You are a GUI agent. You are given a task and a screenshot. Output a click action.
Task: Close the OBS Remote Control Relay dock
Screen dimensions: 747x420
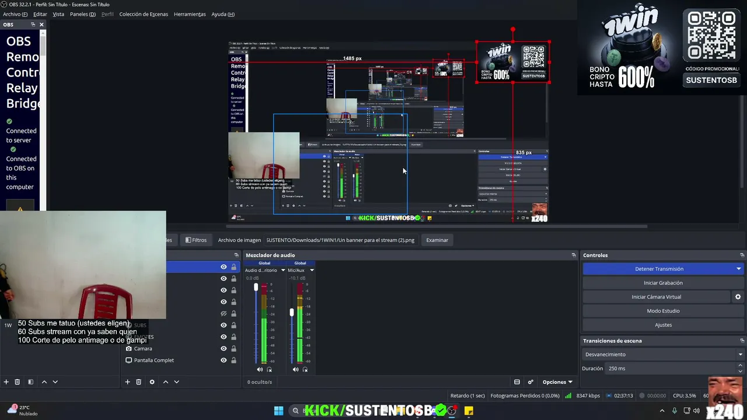(x=41, y=24)
